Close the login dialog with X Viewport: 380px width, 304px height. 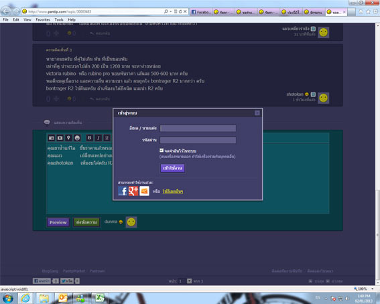257,113
